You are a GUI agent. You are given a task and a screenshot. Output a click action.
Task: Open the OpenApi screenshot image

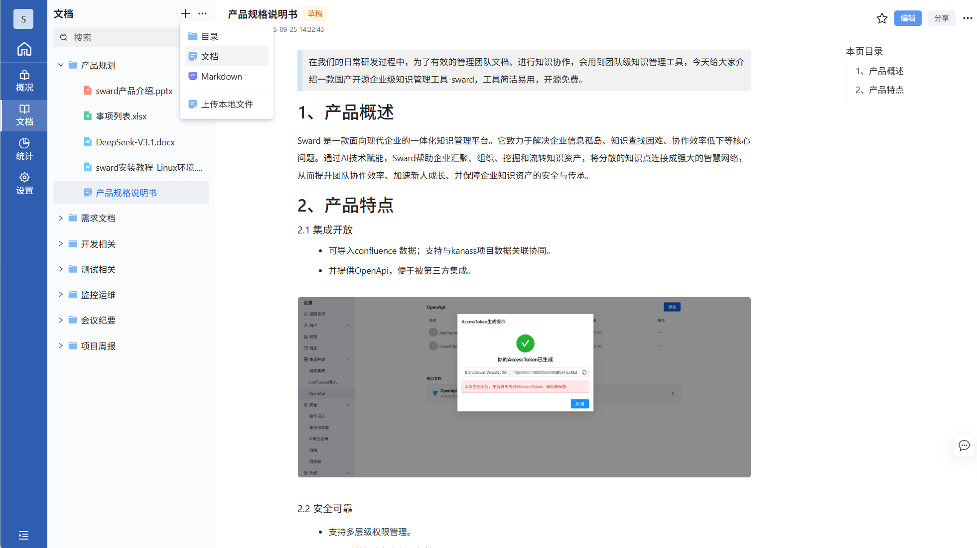click(x=524, y=387)
